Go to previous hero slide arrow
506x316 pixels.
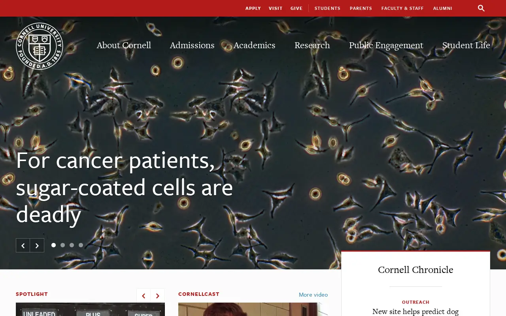tap(23, 245)
